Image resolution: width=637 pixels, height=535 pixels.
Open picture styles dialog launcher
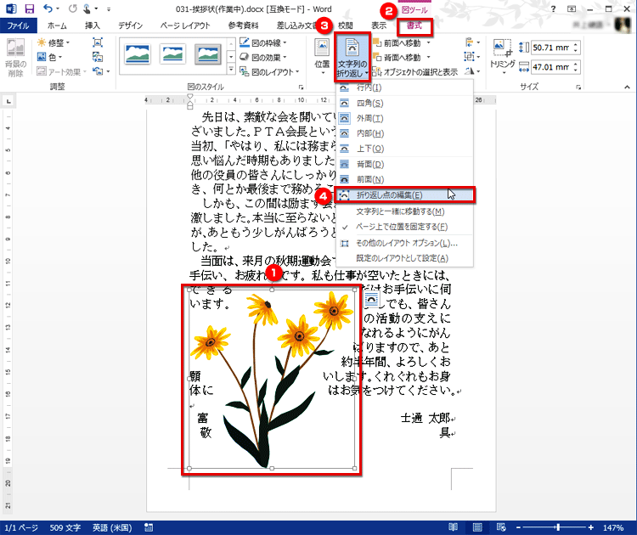[x=301, y=87]
